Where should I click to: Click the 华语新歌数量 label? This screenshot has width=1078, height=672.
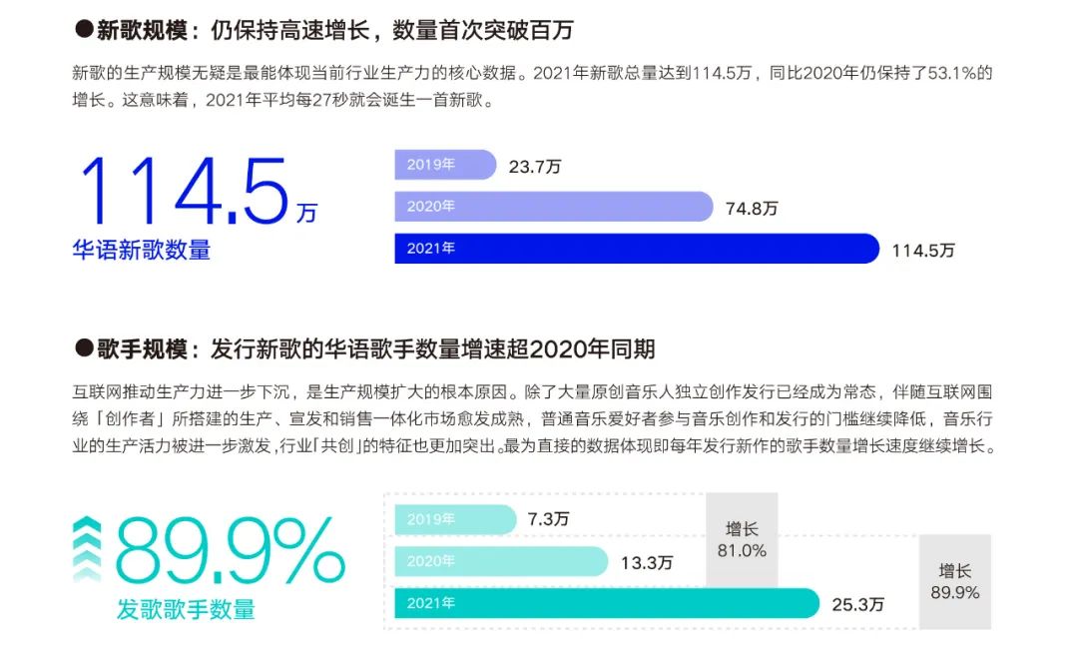click(x=142, y=250)
